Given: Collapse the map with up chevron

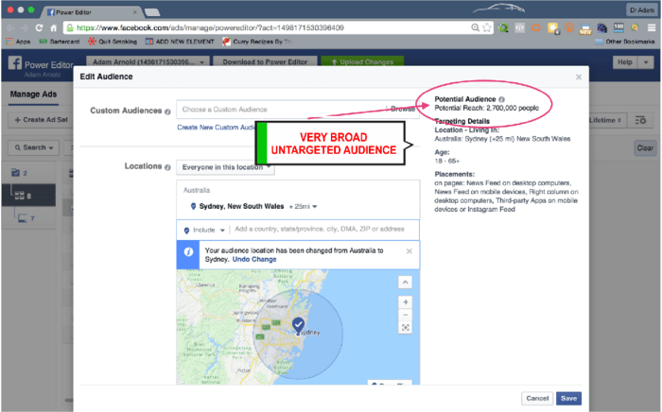Looking at the screenshot, I should tap(406, 283).
